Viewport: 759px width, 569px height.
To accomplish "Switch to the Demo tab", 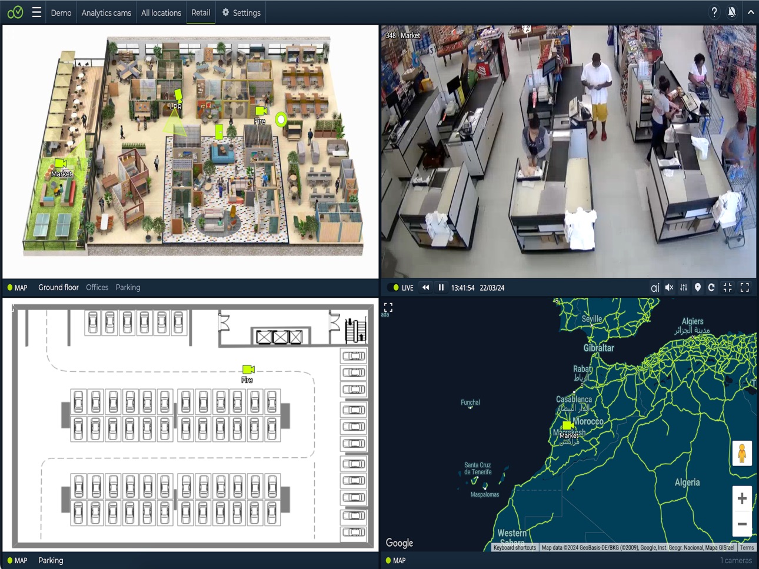I will [61, 12].
